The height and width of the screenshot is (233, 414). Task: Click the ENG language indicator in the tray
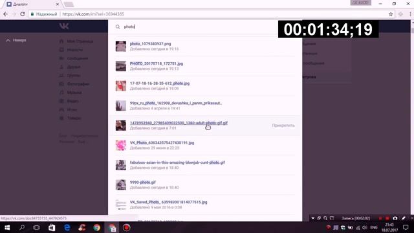pyautogui.click(x=374, y=227)
